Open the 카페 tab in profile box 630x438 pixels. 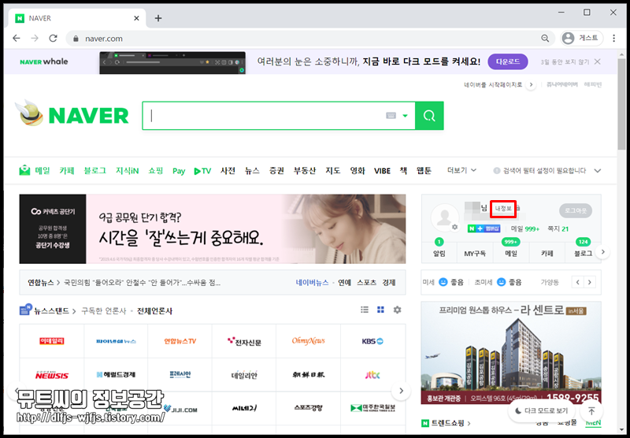(x=547, y=254)
